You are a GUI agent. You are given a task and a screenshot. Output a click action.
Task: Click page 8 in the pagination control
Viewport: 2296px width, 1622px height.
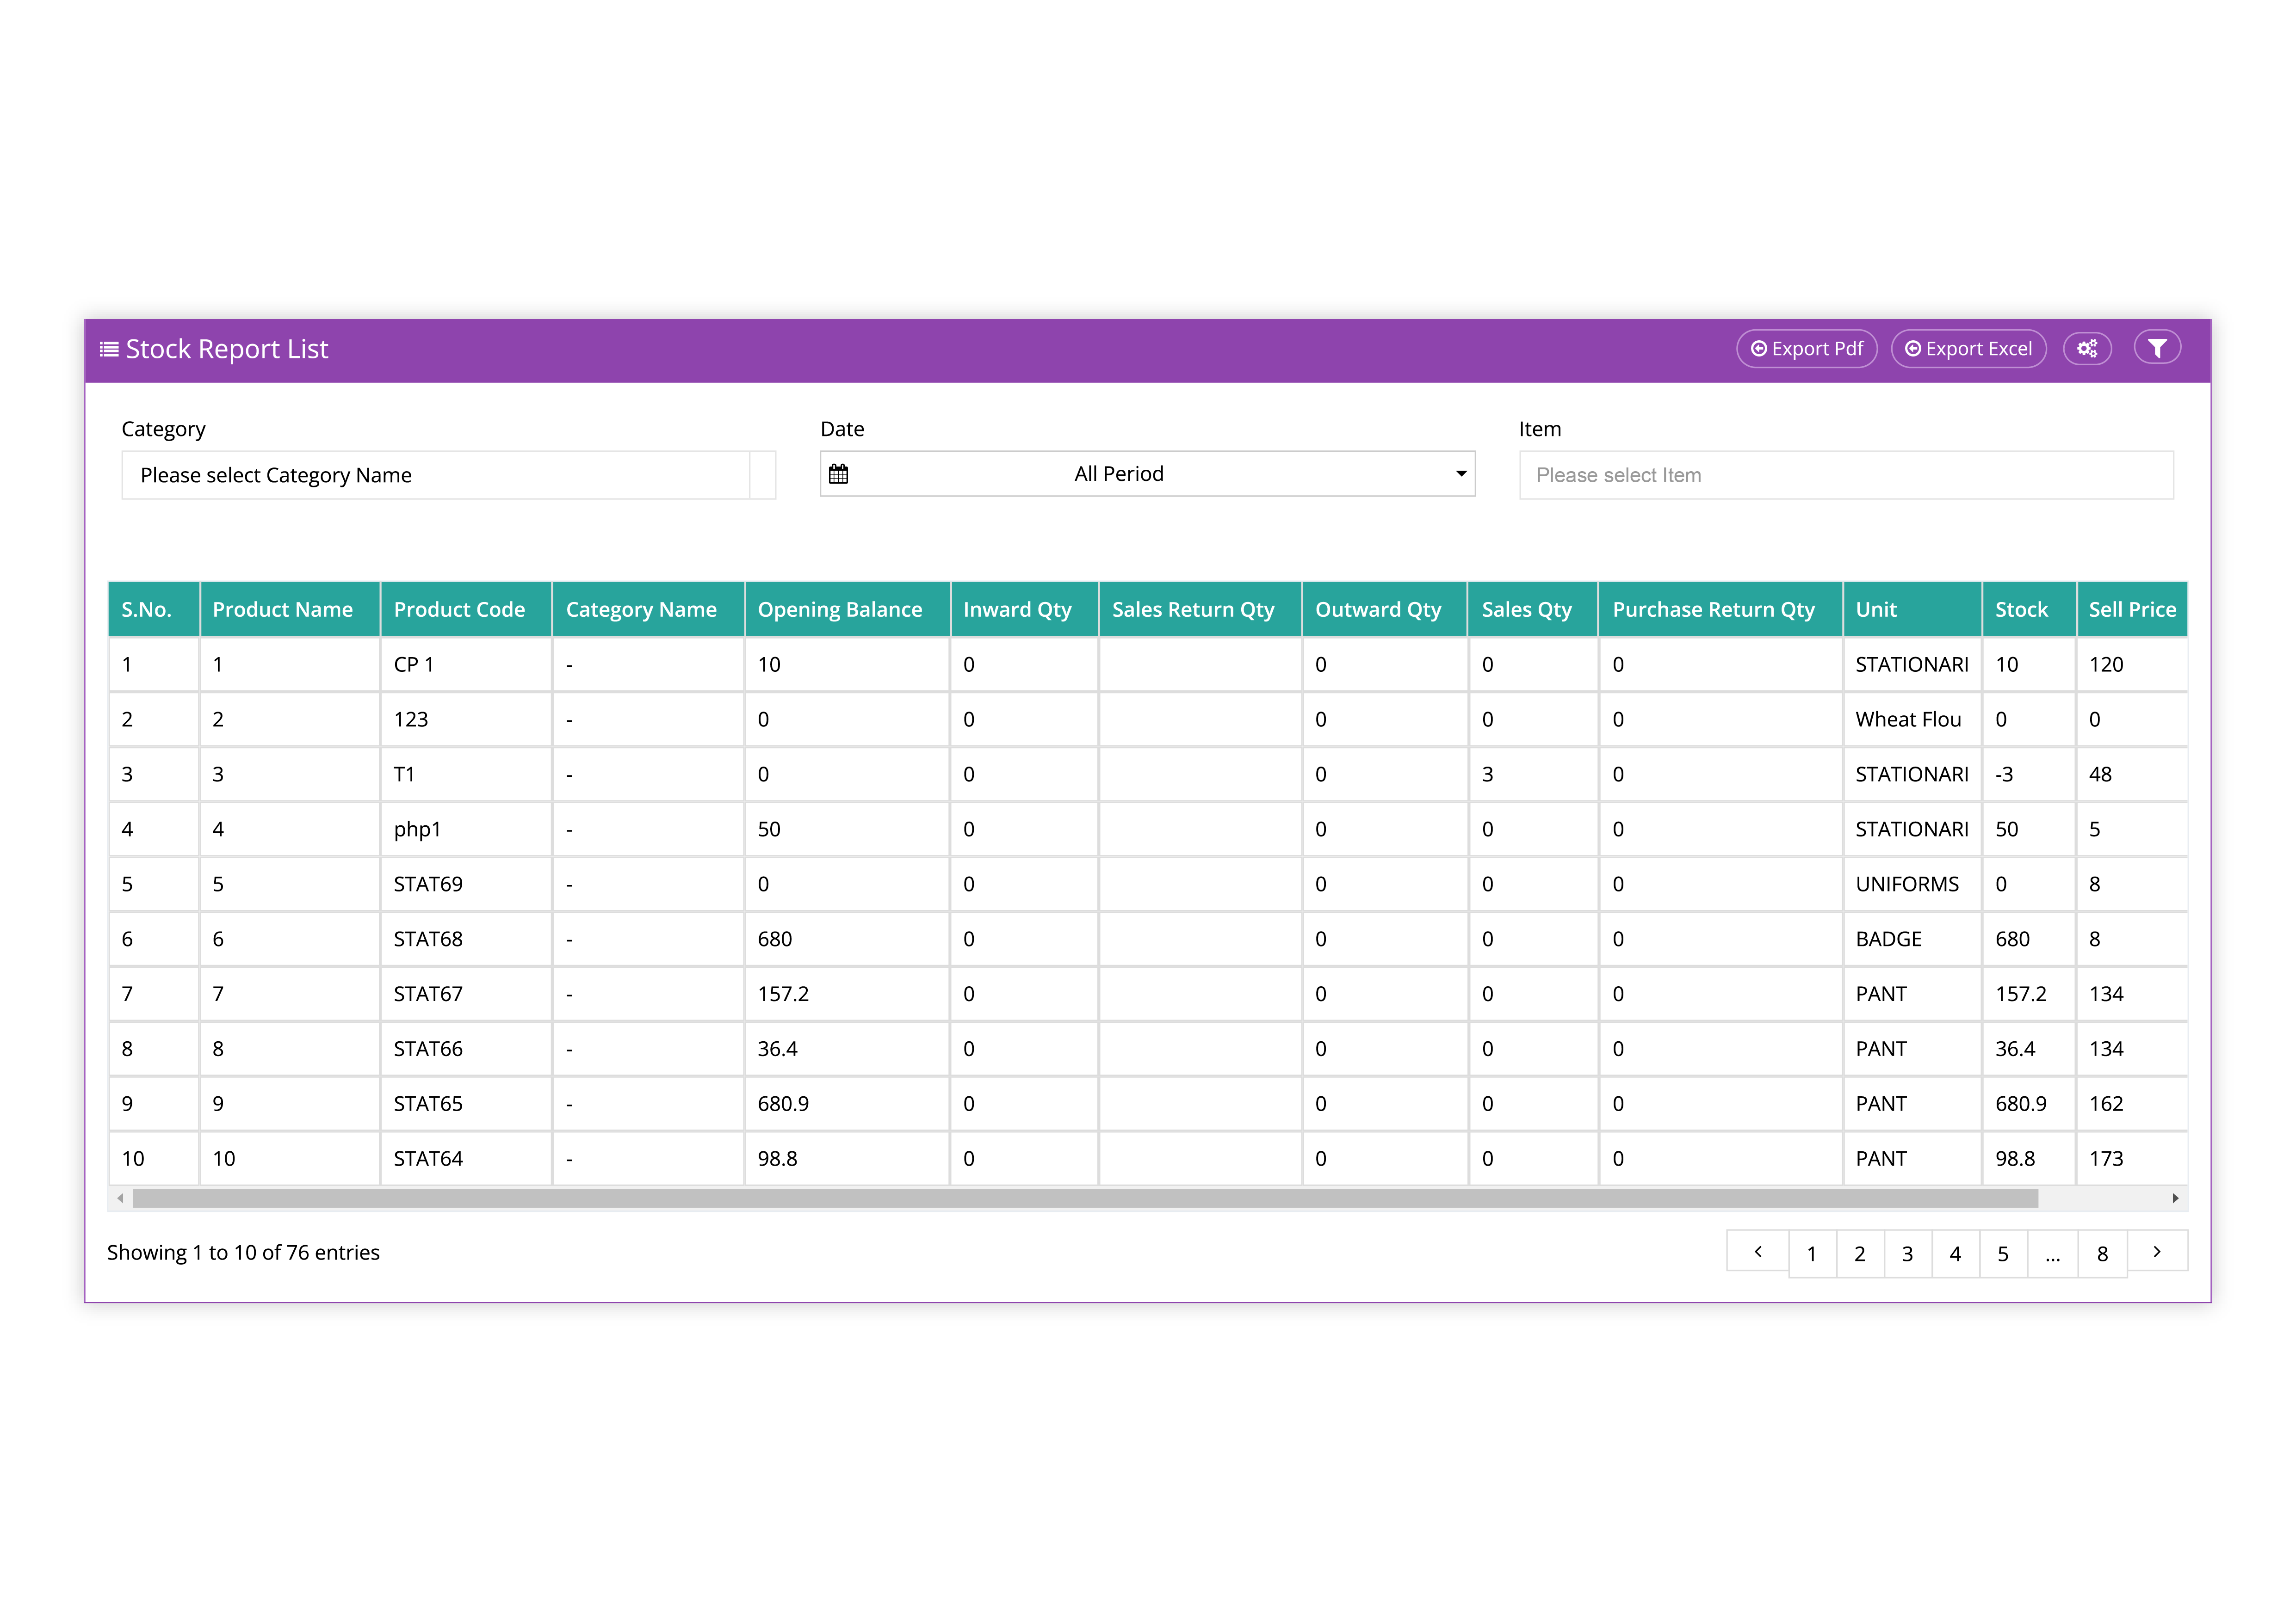tap(2103, 1252)
